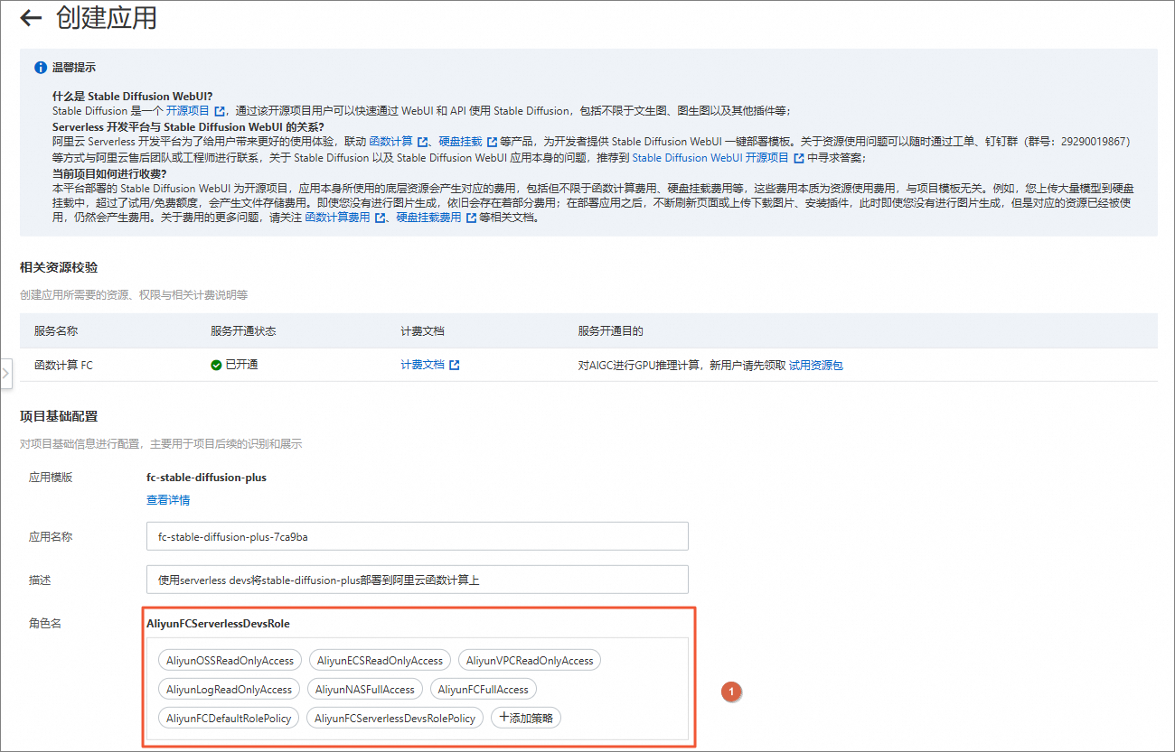The height and width of the screenshot is (752, 1175).
Task: Click external-link icon after 硬盘挂载
Action: pyautogui.click(x=492, y=142)
